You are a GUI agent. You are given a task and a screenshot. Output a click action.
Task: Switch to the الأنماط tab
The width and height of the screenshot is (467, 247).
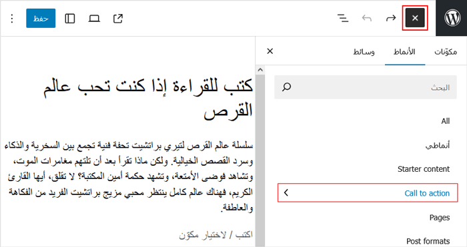tap(404, 52)
